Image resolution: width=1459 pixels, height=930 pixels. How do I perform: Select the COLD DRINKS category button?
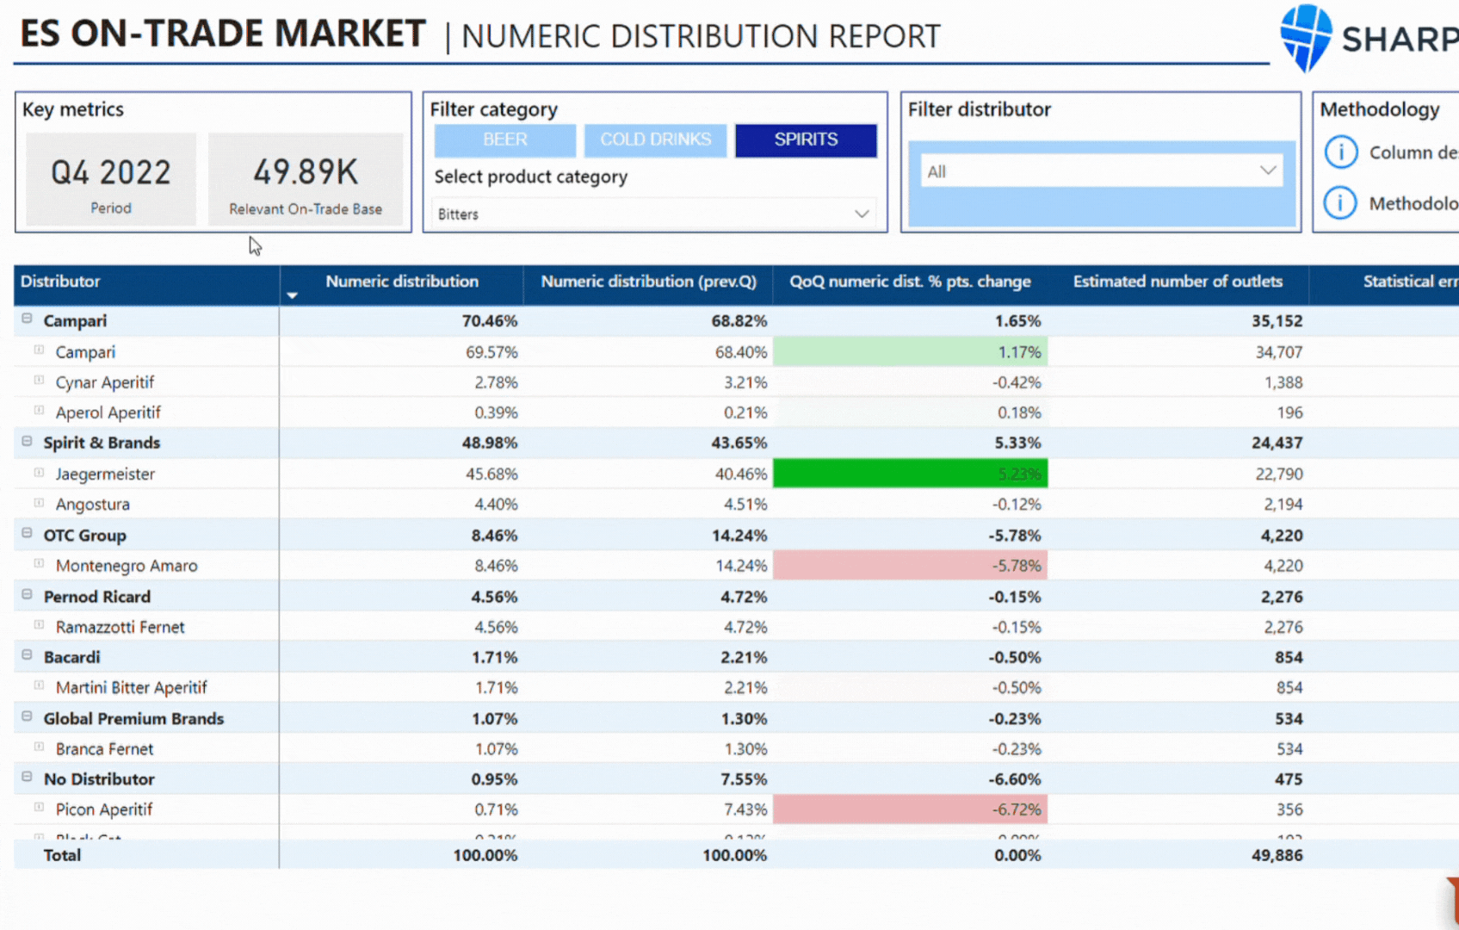pyautogui.click(x=656, y=139)
